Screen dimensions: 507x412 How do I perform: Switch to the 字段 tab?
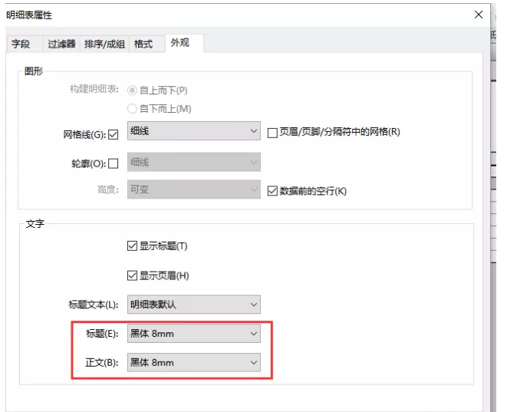pos(21,44)
